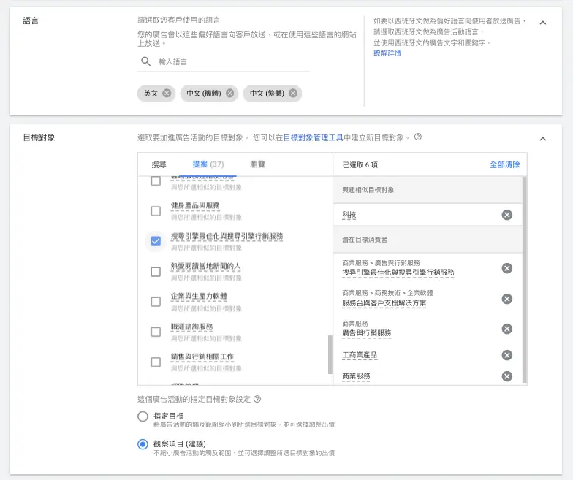The image size is (573, 480).
Task: Remove selected 廣告與行銷服務 audience
Action: [507, 329]
